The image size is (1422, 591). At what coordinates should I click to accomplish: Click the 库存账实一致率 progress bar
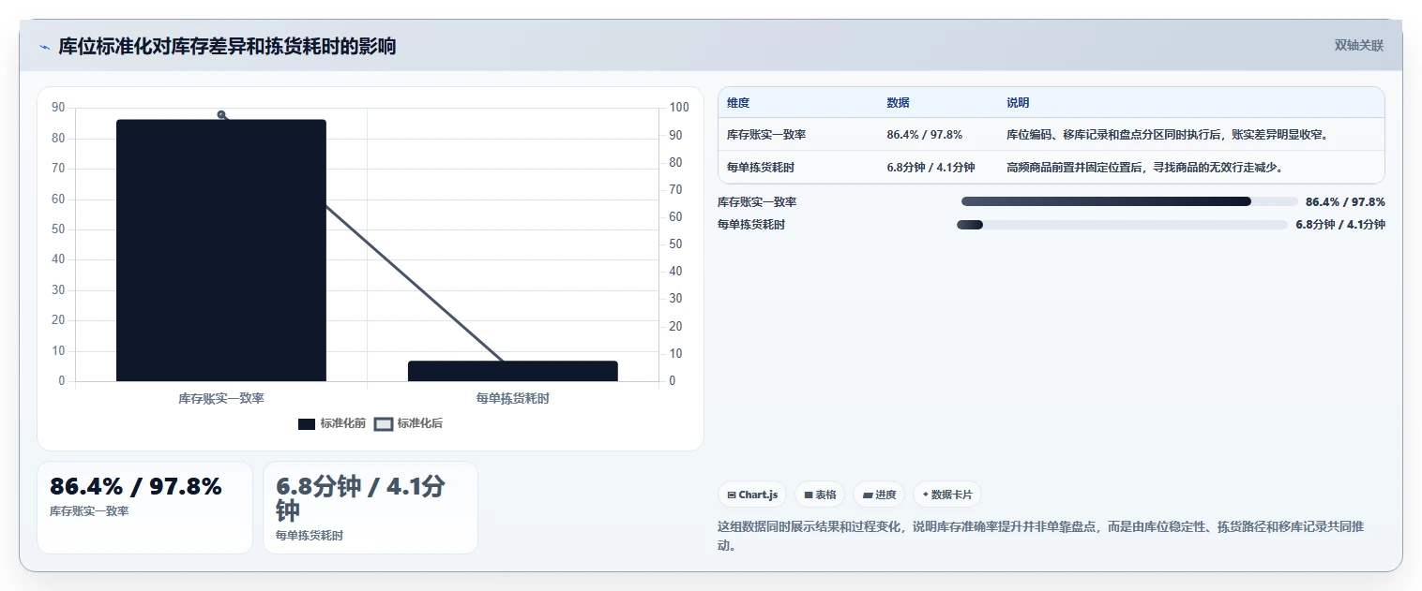point(1129,201)
